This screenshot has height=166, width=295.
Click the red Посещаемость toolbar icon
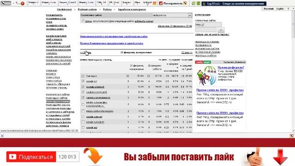pos(161,3)
